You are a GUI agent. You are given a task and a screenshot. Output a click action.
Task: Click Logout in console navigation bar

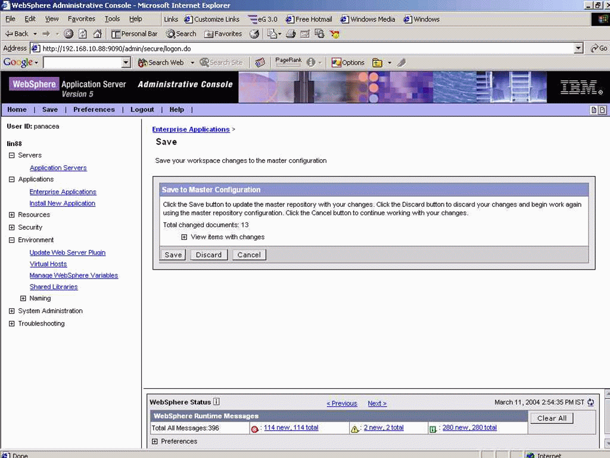click(x=142, y=110)
